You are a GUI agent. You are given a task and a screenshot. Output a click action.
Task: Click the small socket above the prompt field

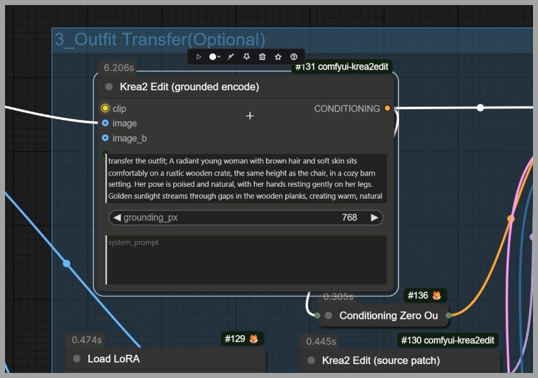coord(105,153)
